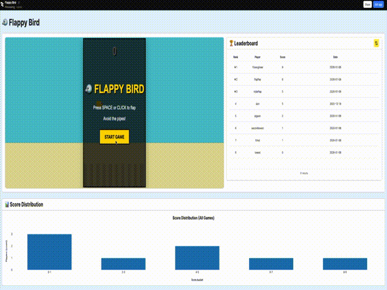Click the app logo icon in top-left header
Image resolution: width=387 pixels, height=290 pixels.
pos(2,4)
